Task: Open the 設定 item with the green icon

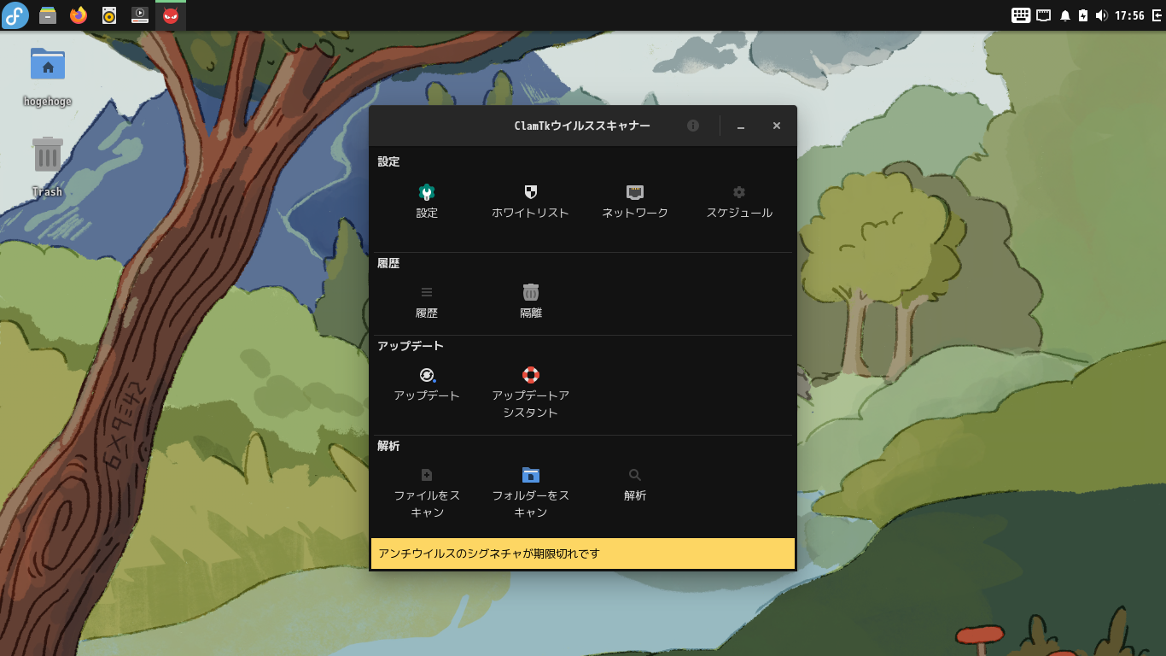Action: (x=427, y=192)
